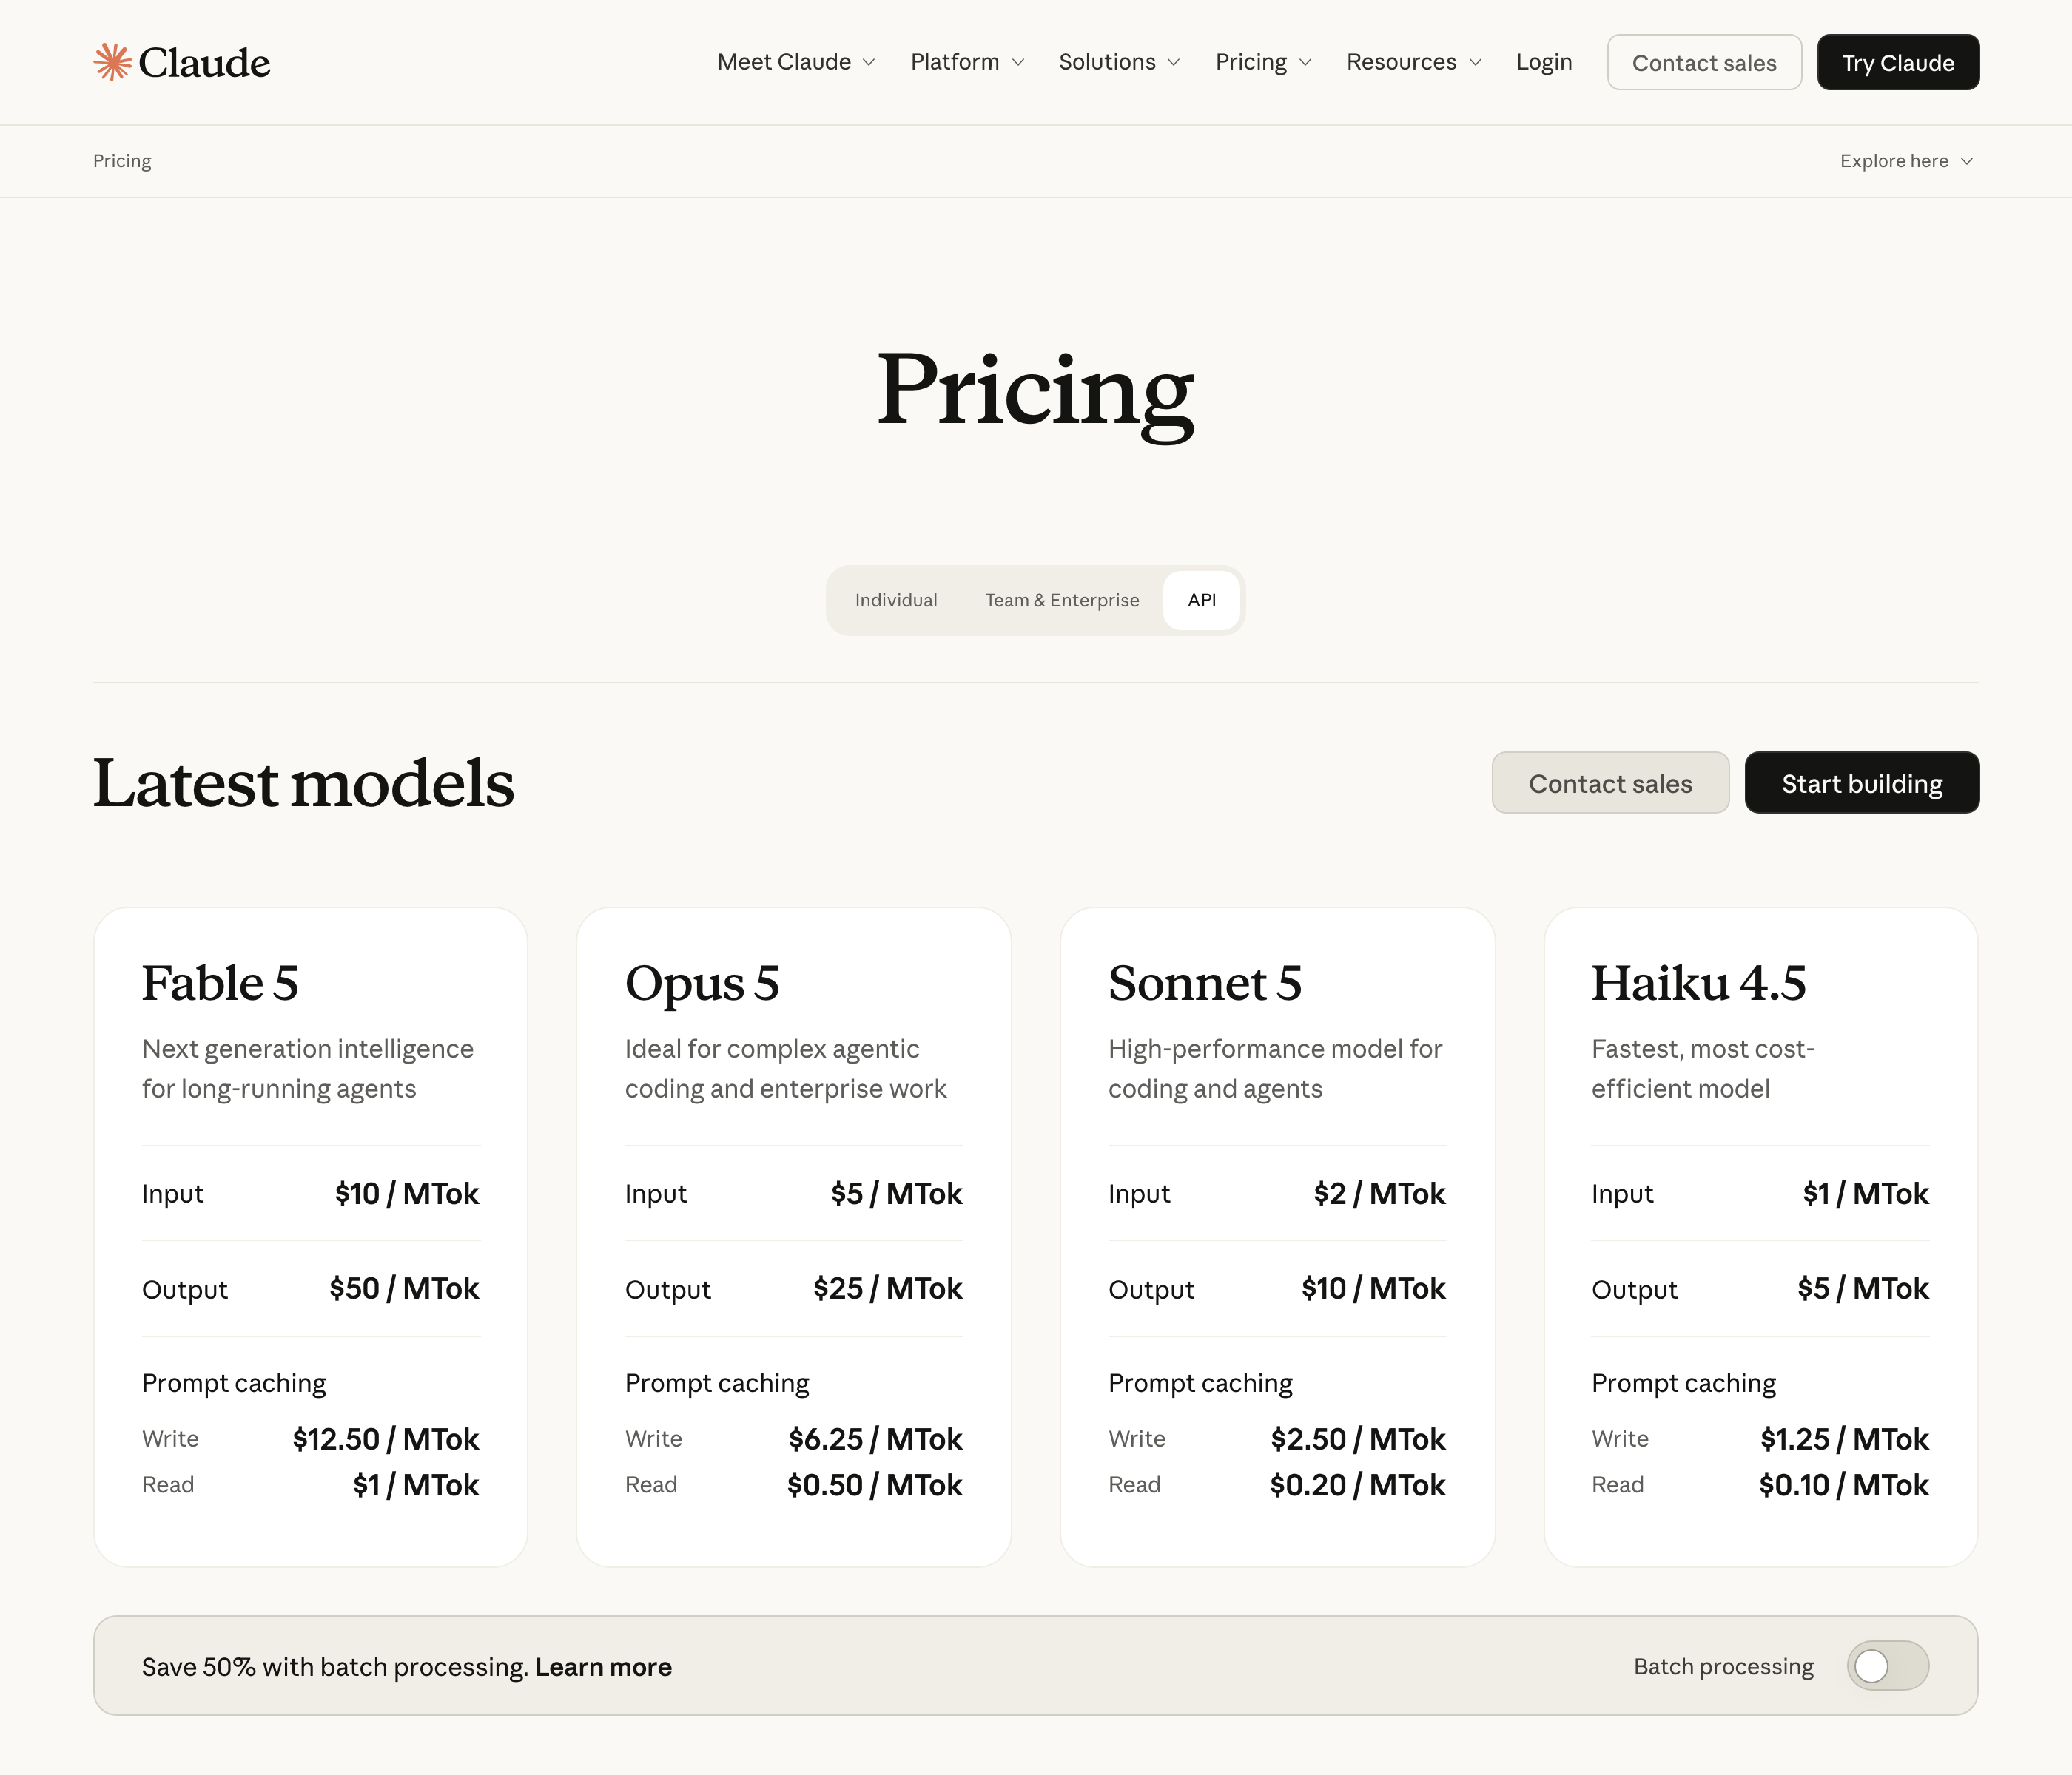Click the Fable 5 card title
Screen dimensions: 2072x1775
220,984
